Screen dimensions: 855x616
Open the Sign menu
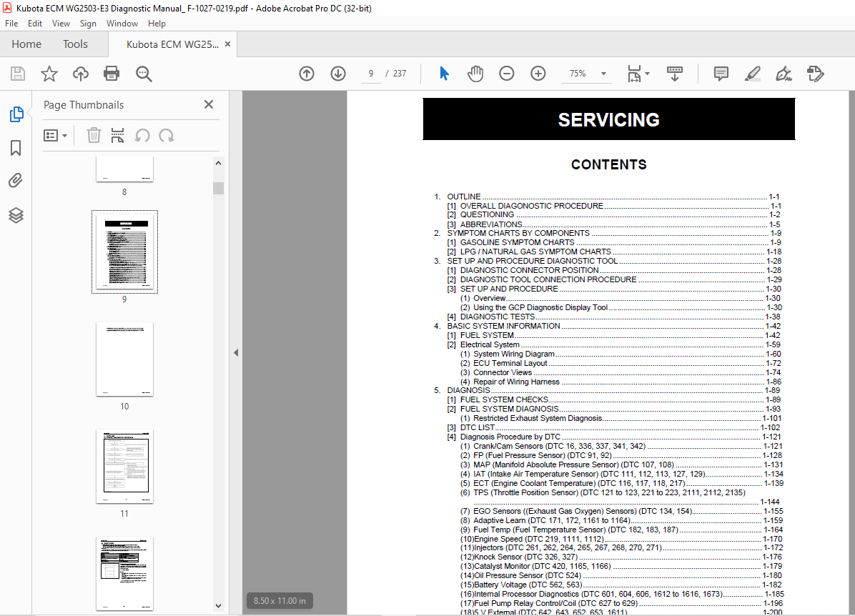[88, 24]
